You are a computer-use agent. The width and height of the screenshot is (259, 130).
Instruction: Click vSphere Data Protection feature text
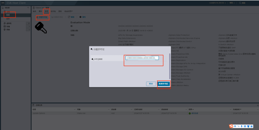pos(179,35)
